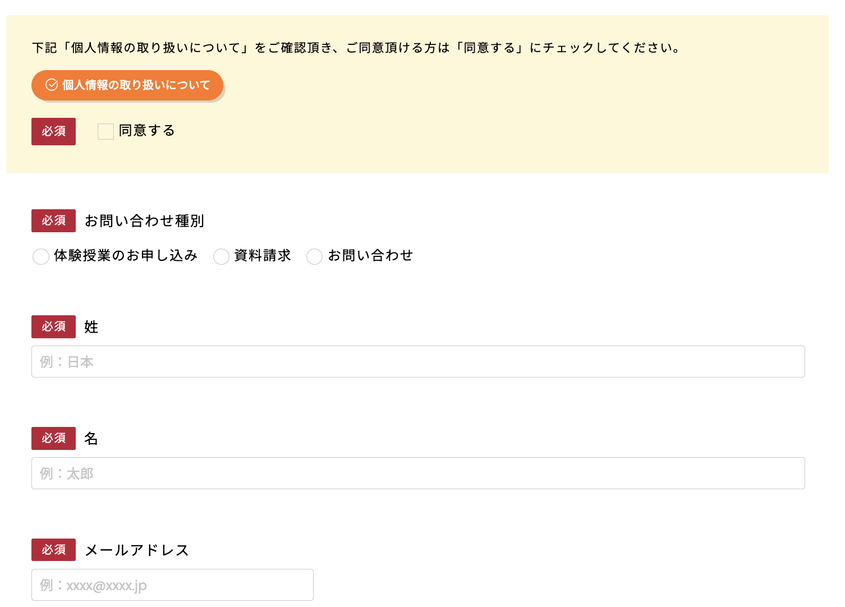
Task: Click the checkmark icon in the orange button
Action: click(52, 85)
